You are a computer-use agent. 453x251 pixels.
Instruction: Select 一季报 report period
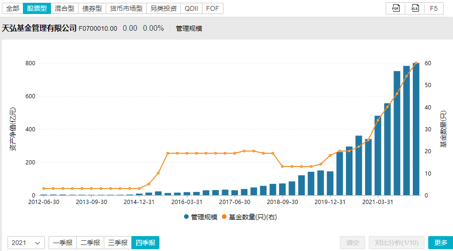(x=63, y=243)
